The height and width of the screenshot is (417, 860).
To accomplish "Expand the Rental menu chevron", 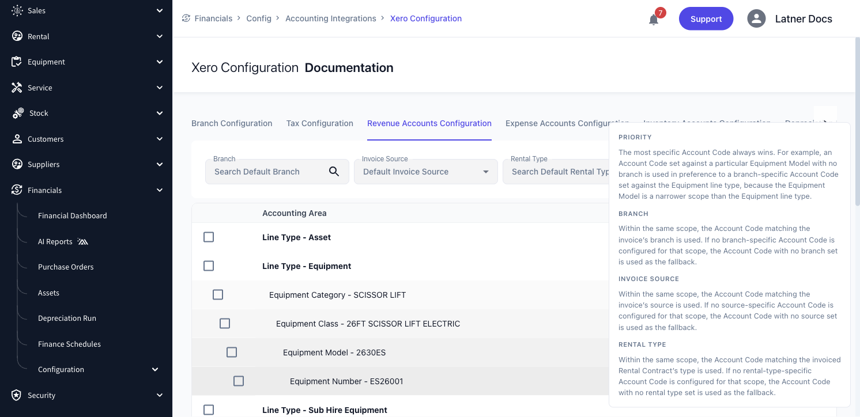I will (x=160, y=36).
